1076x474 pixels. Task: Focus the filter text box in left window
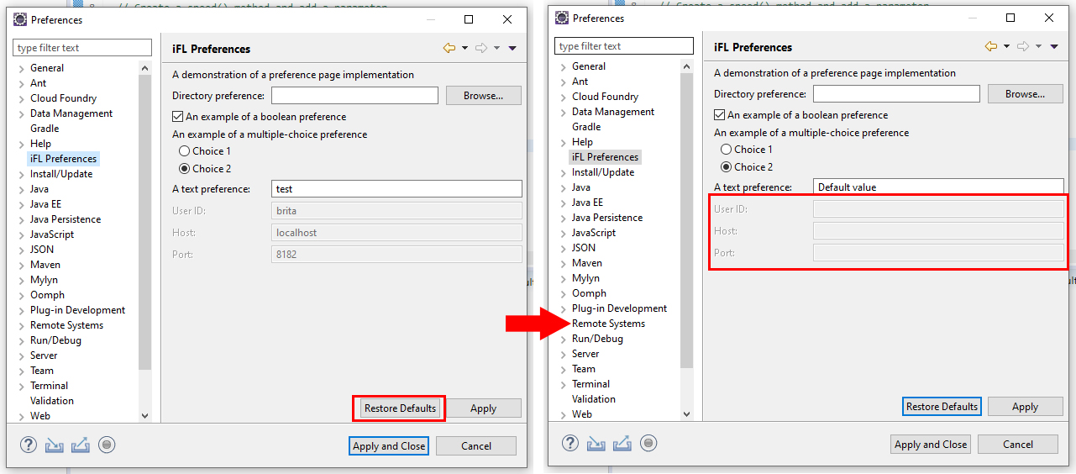pyautogui.click(x=82, y=48)
